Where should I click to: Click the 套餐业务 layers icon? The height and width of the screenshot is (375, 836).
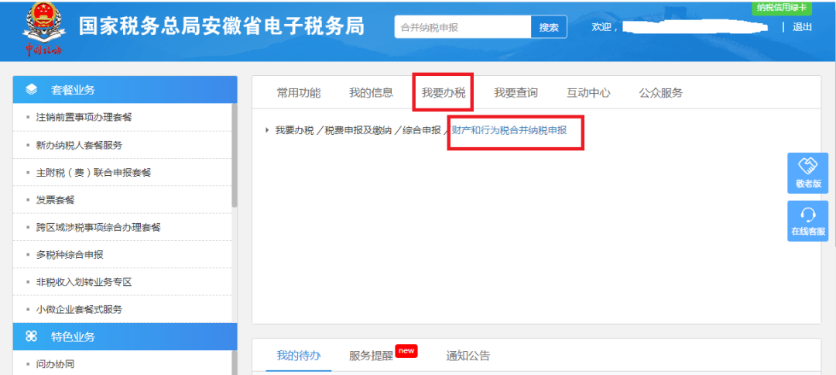(32, 90)
